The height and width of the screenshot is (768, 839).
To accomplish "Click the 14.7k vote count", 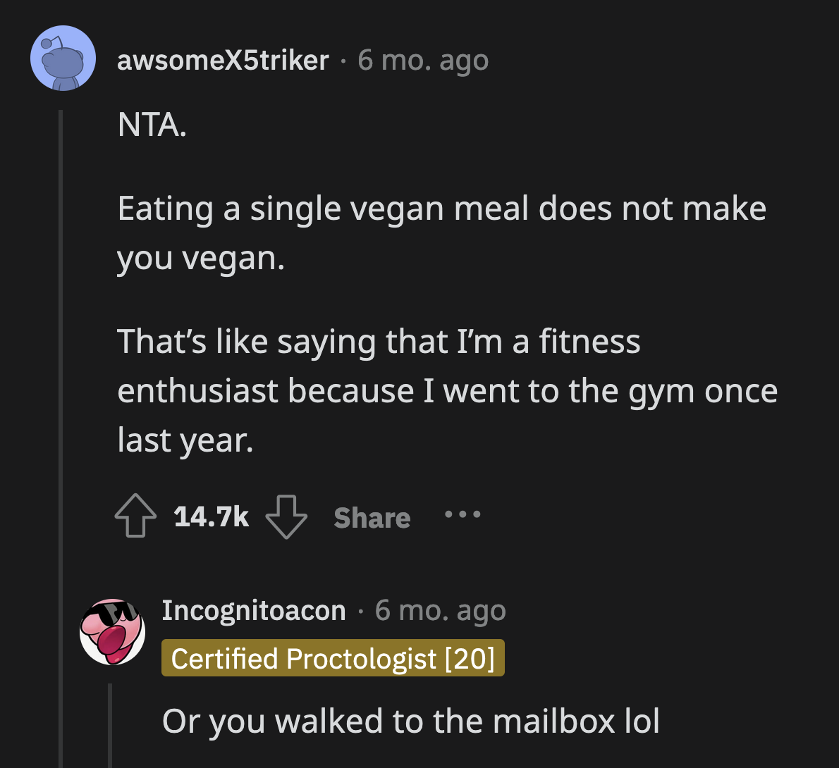I will (x=211, y=516).
